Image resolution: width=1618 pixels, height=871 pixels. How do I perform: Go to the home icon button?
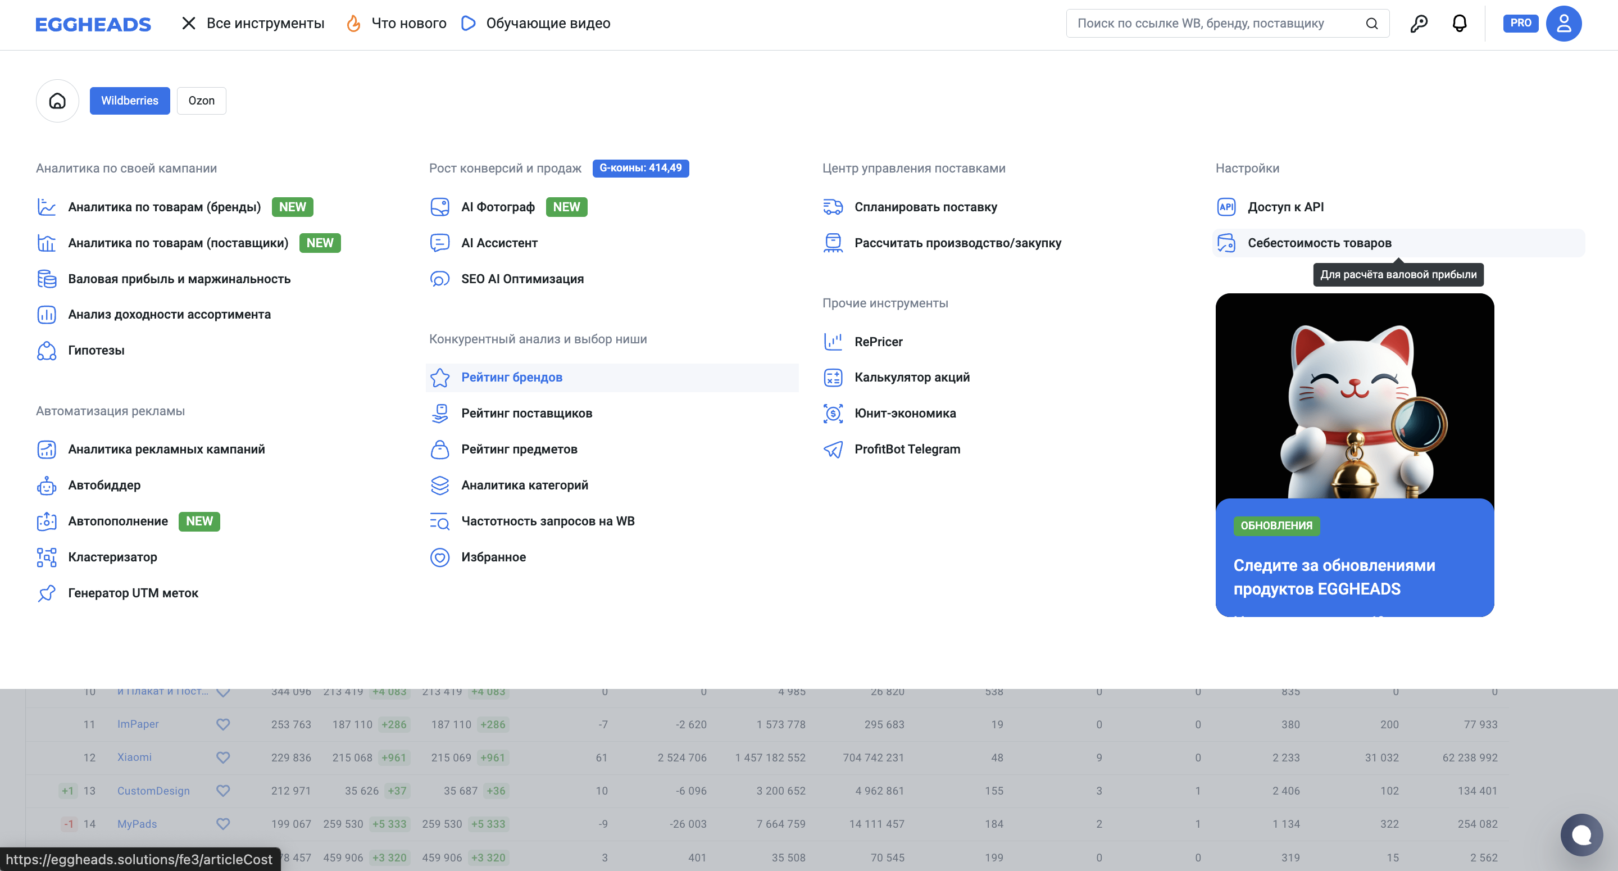click(x=57, y=101)
